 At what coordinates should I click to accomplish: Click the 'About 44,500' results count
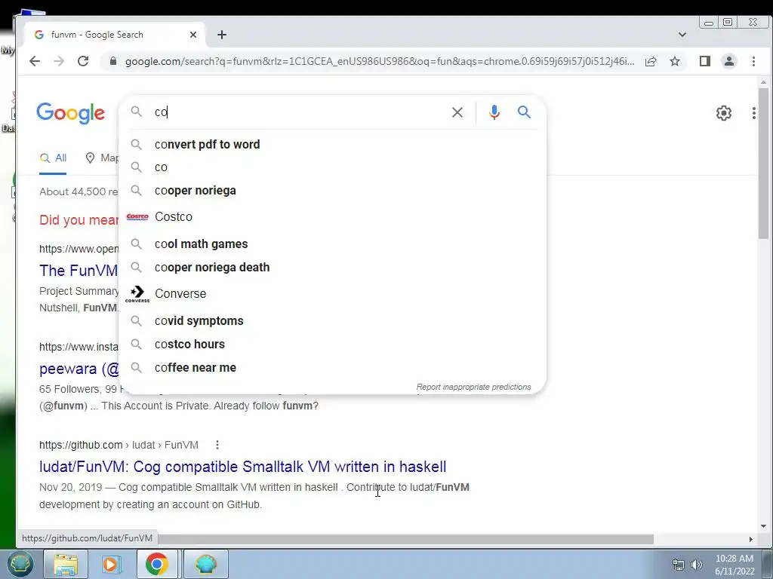(79, 191)
